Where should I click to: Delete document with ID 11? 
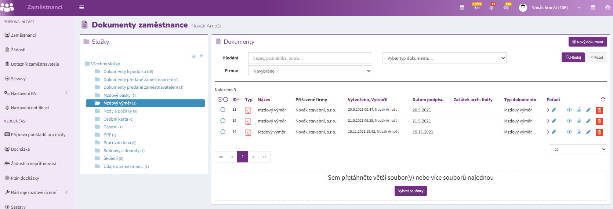pos(599,110)
